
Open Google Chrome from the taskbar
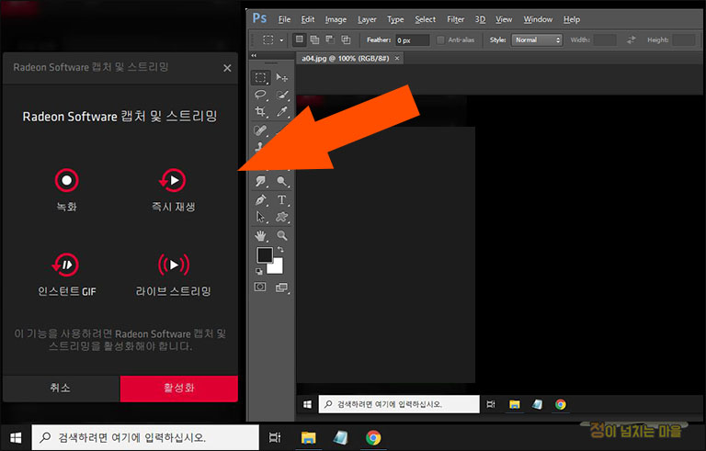[x=373, y=437]
